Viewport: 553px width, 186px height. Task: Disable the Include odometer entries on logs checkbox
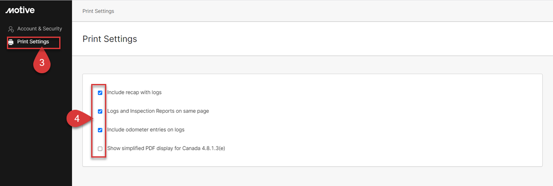[100, 130]
